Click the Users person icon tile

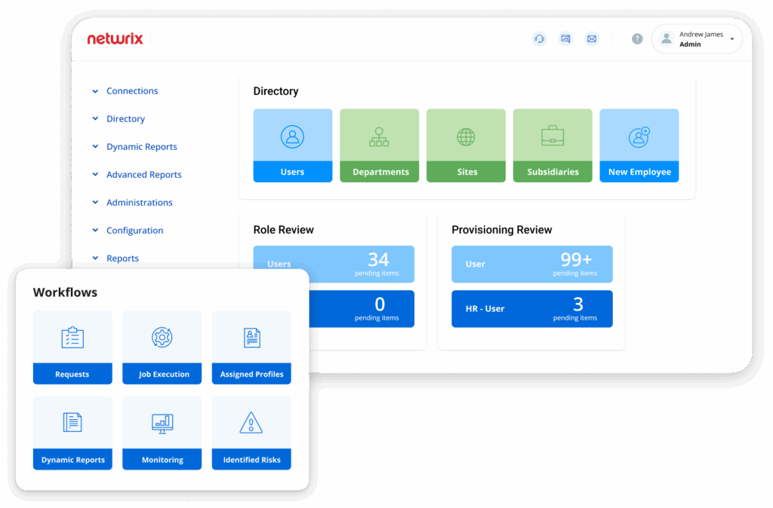292,136
